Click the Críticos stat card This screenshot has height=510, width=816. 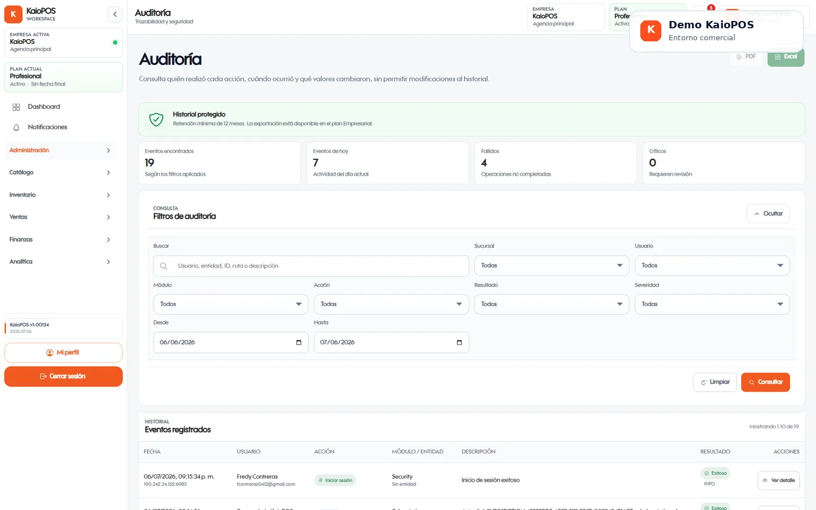coord(724,163)
